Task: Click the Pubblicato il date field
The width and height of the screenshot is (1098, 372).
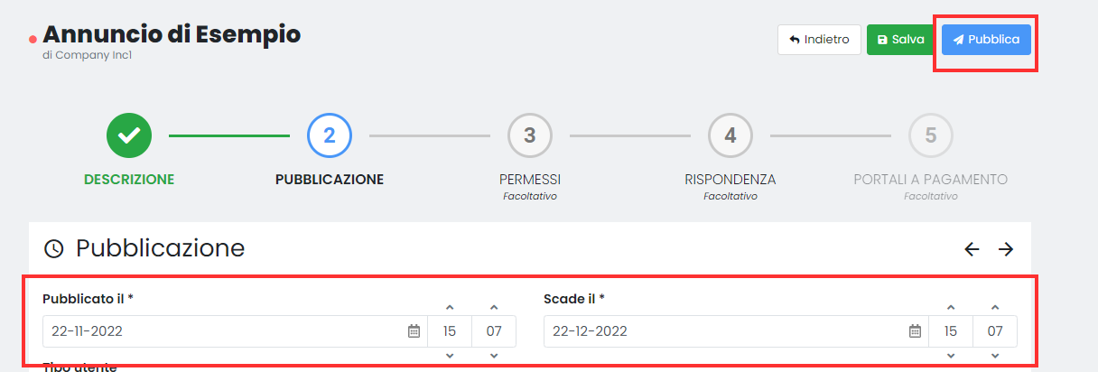Action: 221,331
